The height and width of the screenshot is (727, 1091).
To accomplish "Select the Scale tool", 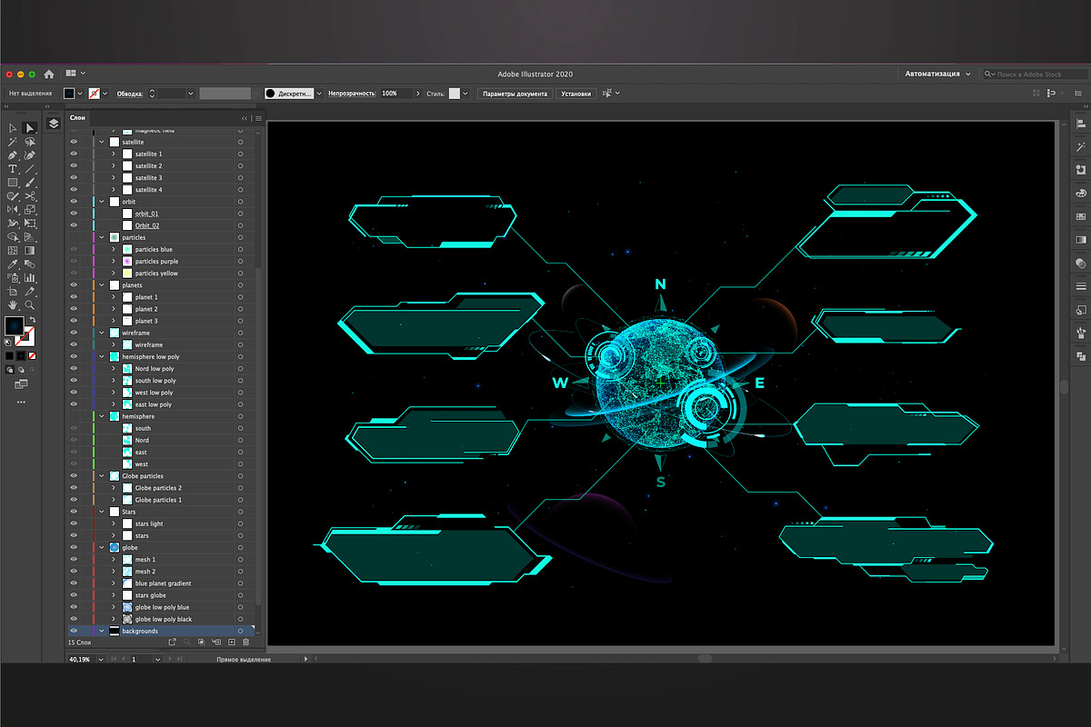I will [x=30, y=209].
